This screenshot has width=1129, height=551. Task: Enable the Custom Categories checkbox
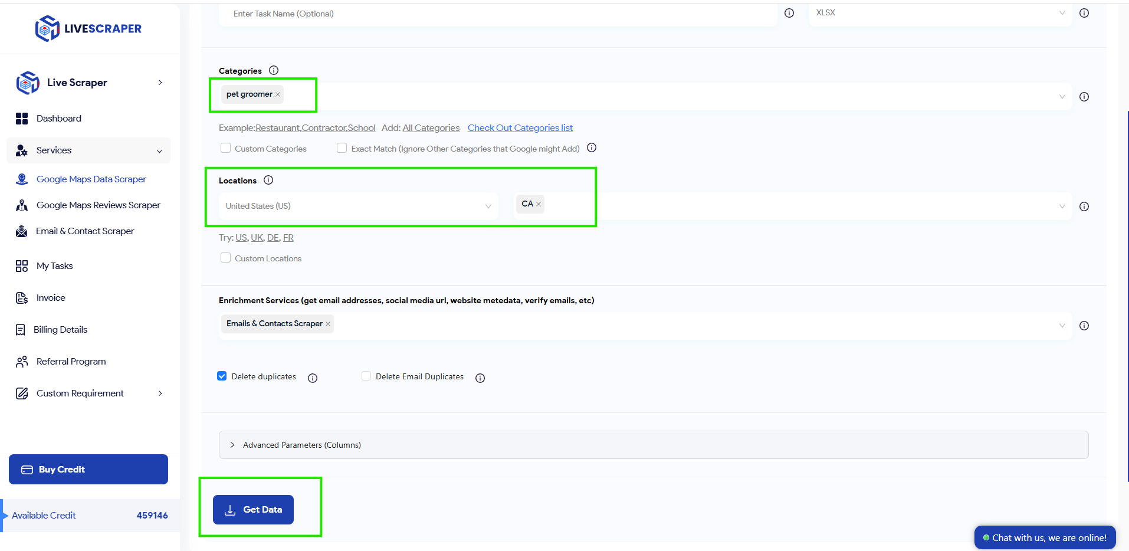pyautogui.click(x=225, y=148)
